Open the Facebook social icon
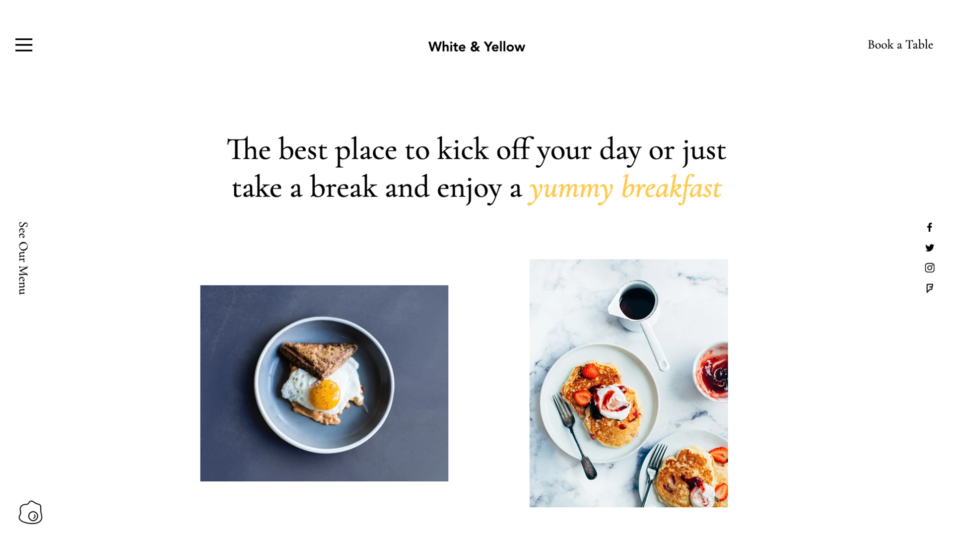This screenshot has width=953, height=536. [930, 227]
